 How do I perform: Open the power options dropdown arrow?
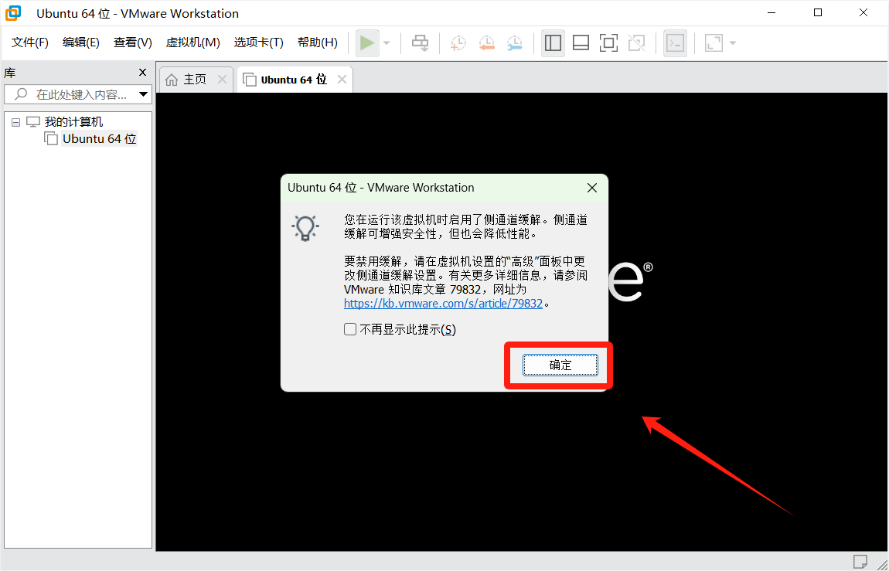point(387,43)
